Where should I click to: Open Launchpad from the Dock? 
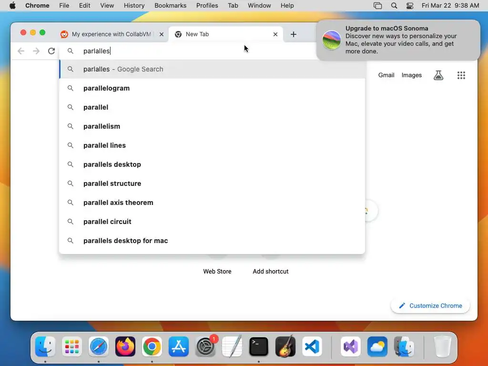pos(72,346)
